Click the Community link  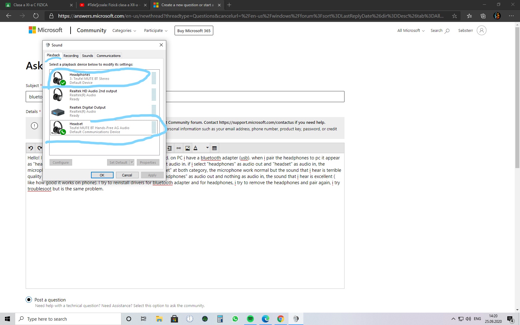(x=92, y=30)
